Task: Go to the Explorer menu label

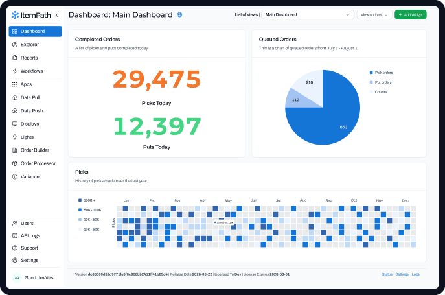Action: click(x=30, y=45)
